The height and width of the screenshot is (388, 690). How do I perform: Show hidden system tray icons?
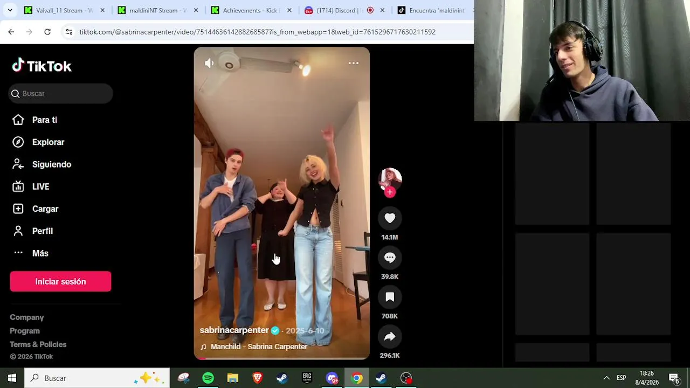606,378
